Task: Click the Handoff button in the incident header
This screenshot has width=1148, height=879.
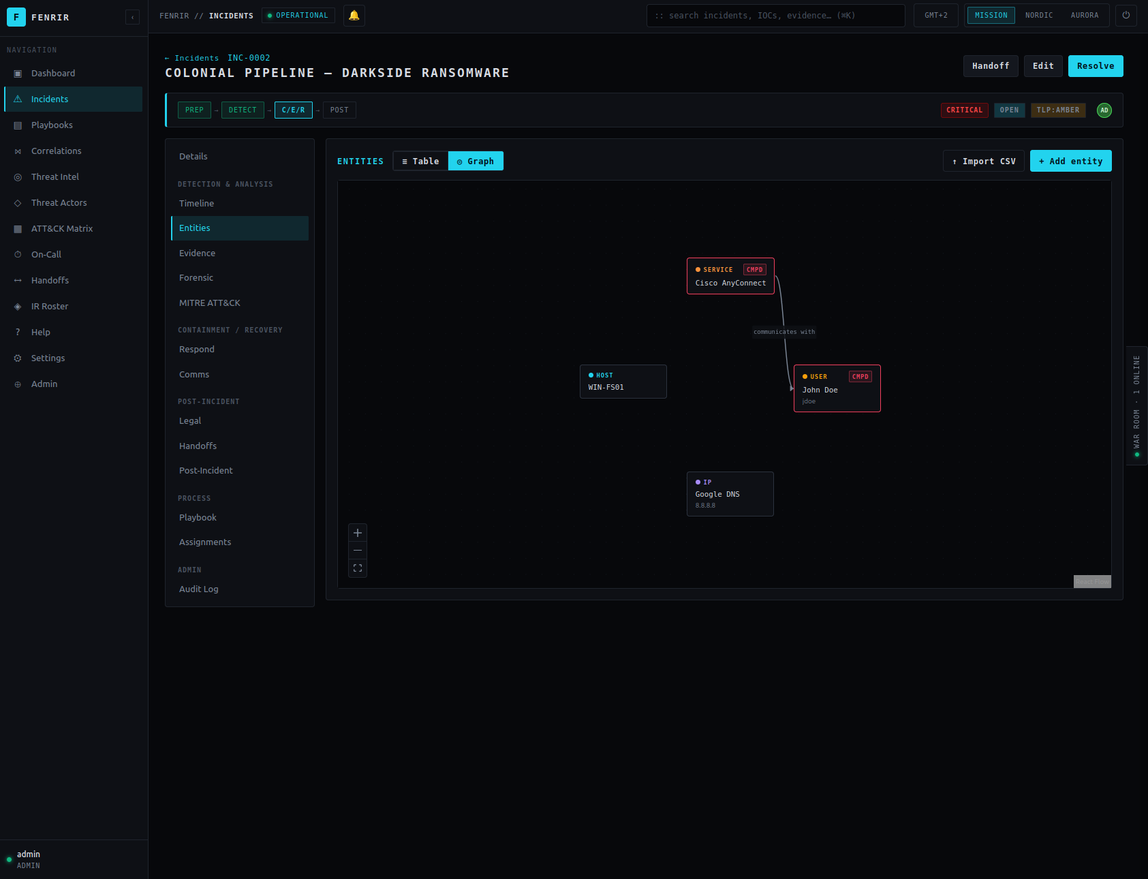Action: coord(991,66)
